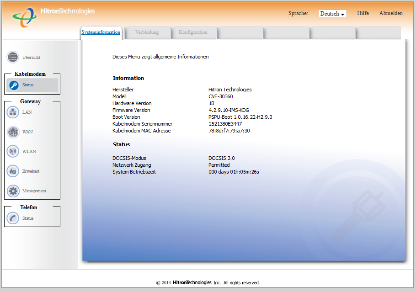Open the Erweitert menu link
This screenshot has width=416, height=291.
tap(31, 171)
